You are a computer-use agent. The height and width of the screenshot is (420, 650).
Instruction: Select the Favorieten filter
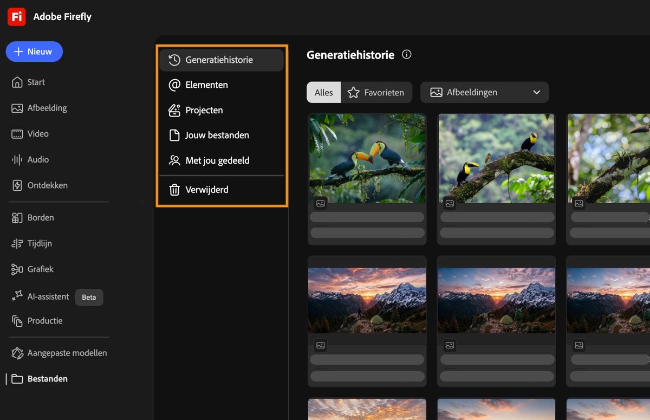click(376, 93)
